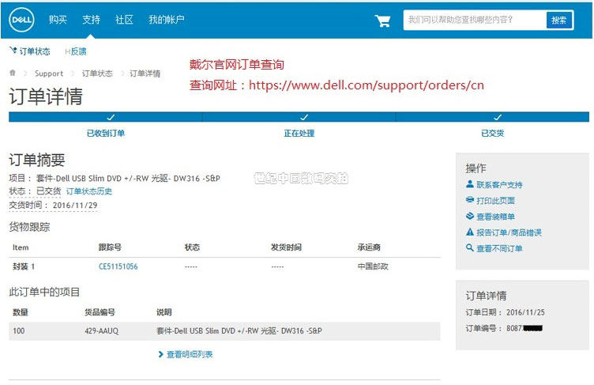The height and width of the screenshot is (385, 594).
Task: Click the Dell logo
Action: point(21,20)
